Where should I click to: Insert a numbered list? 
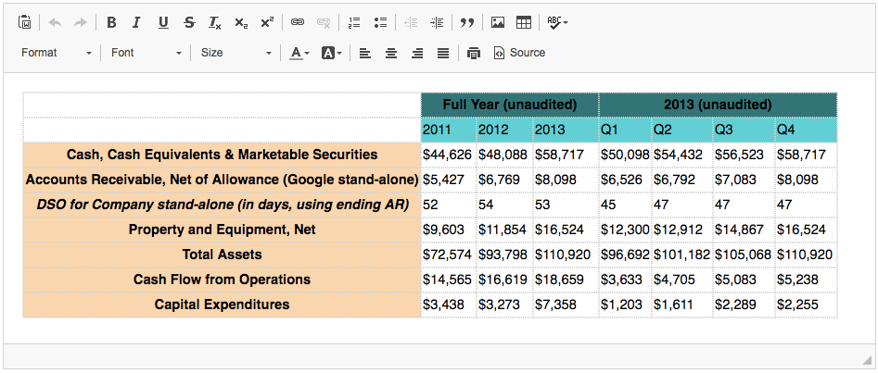(354, 22)
